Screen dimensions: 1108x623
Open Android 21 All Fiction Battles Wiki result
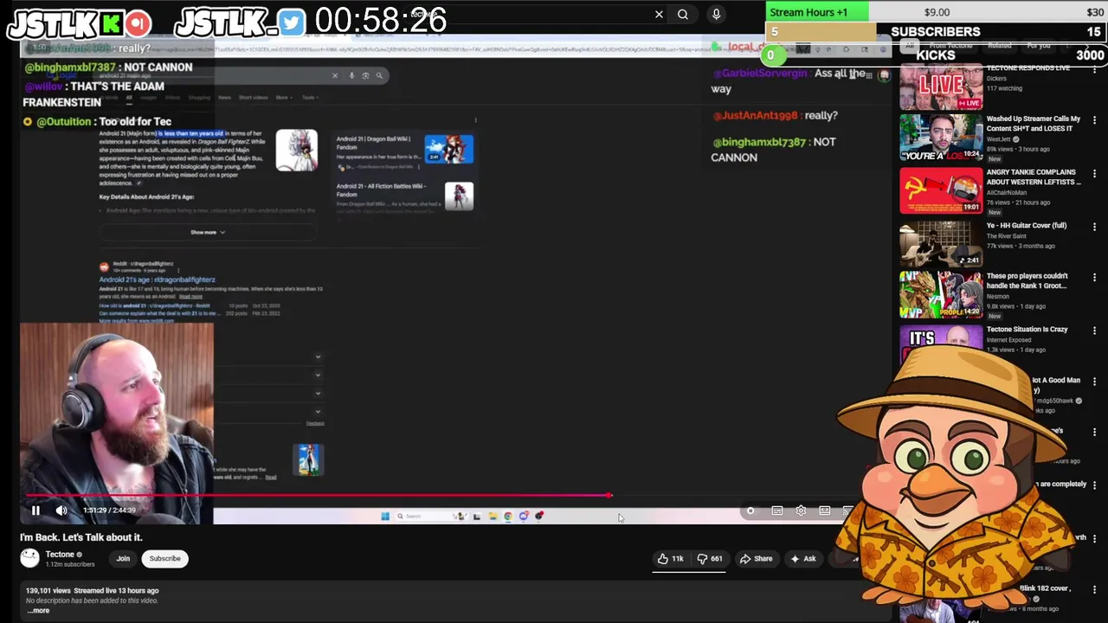tap(380, 189)
